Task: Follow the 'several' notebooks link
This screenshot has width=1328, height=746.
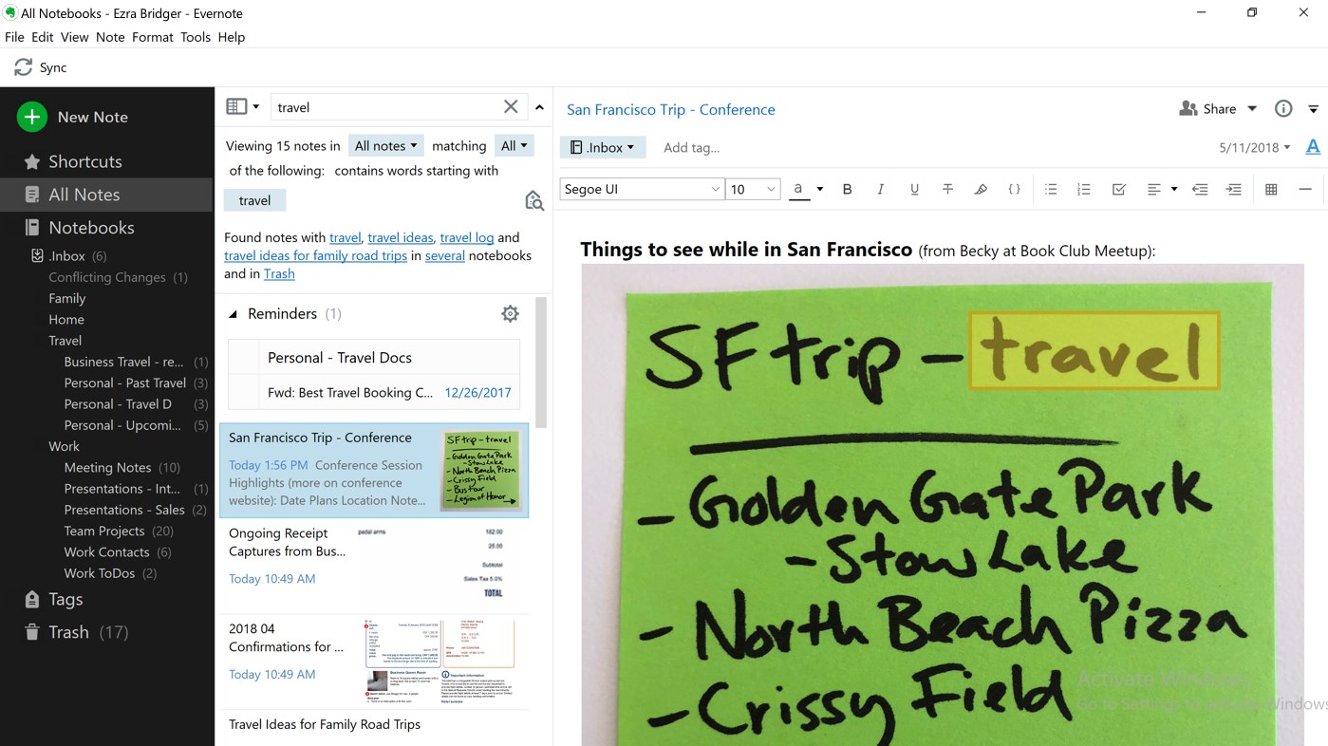Action: point(445,255)
